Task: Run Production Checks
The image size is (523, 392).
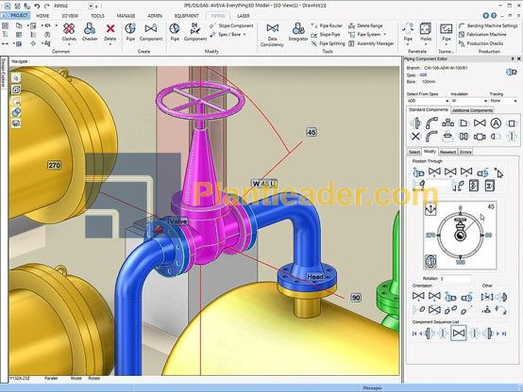Action: point(481,43)
